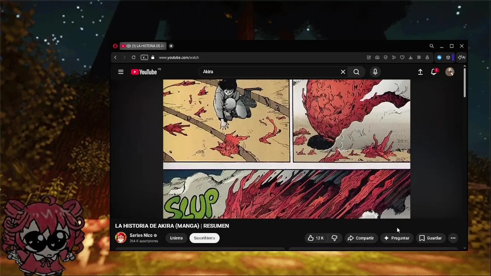Viewport: 491px width, 276px height.
Task: Open a new browser tab
Action: (x=171, y=46)
